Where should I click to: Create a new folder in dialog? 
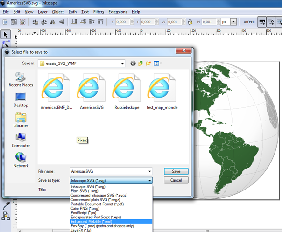(149, 63)
